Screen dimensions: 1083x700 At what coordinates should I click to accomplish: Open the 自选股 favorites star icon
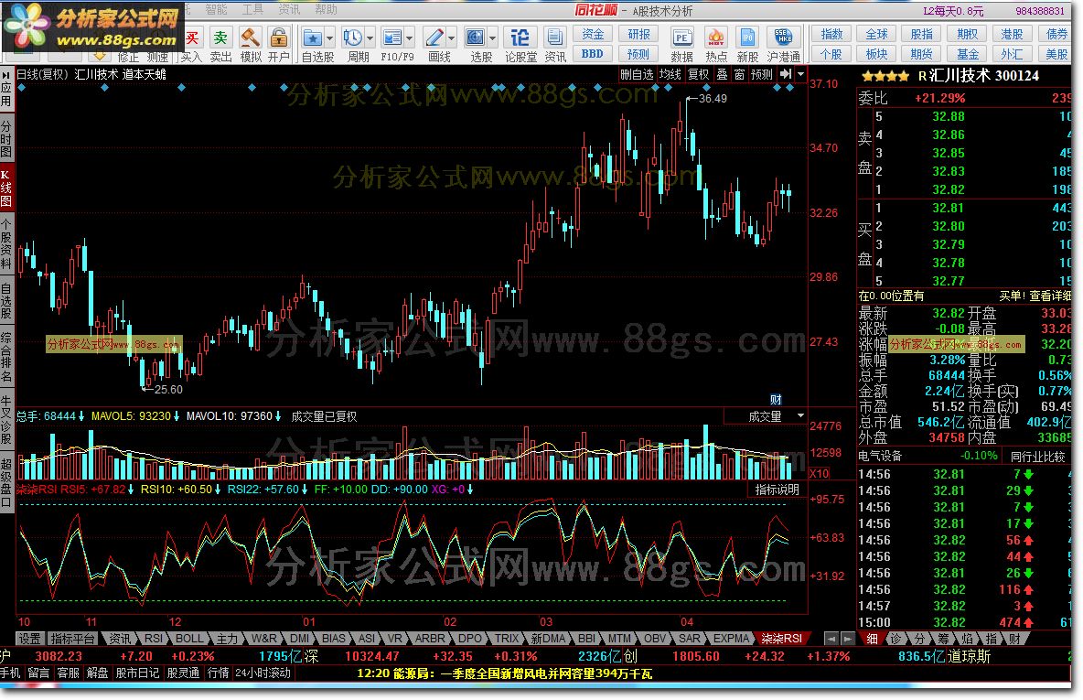point(312,38)
